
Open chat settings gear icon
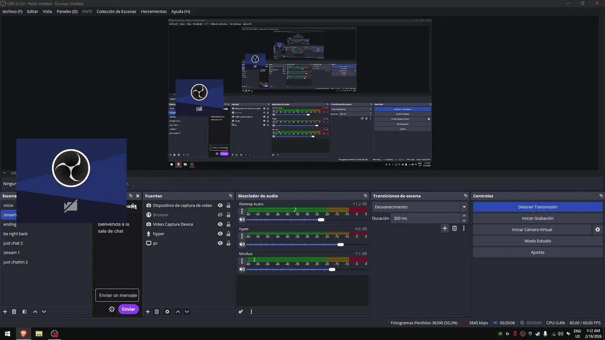[112, 309]
